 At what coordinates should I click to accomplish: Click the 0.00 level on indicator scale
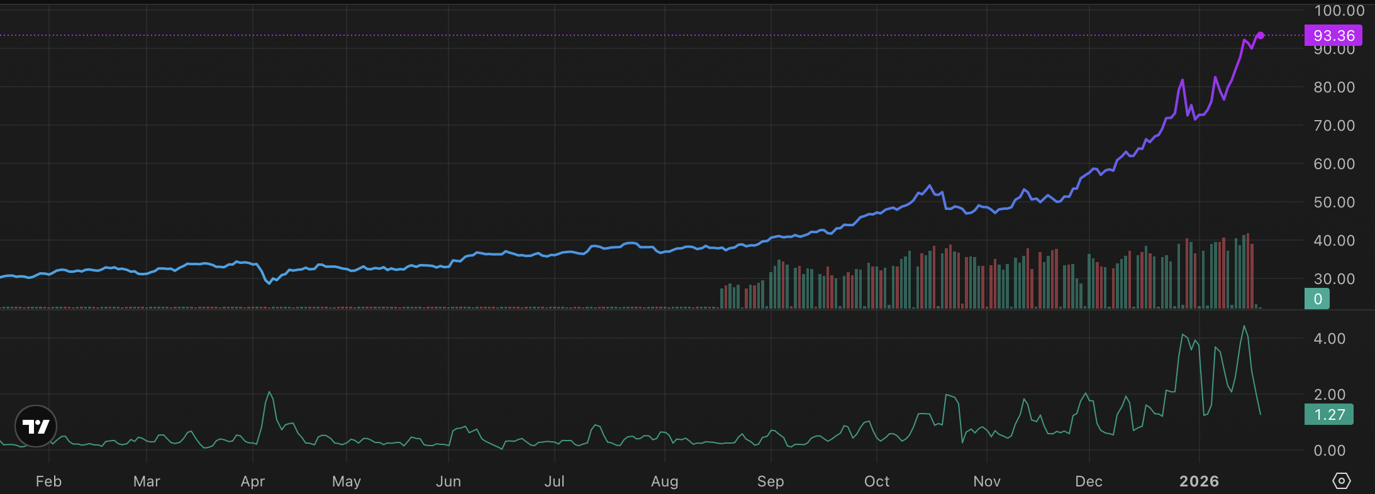click(1330, 451)
